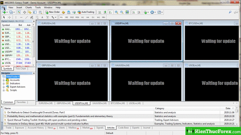Click the New Order button
Screen dimensions: 241x135
52,12
